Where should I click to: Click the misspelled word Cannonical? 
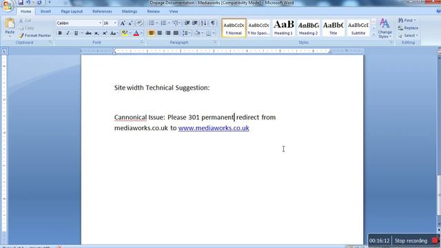tap(130, 117)
